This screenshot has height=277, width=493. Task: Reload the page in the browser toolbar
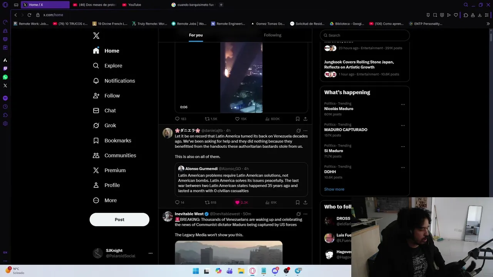[x=29, y=15]
